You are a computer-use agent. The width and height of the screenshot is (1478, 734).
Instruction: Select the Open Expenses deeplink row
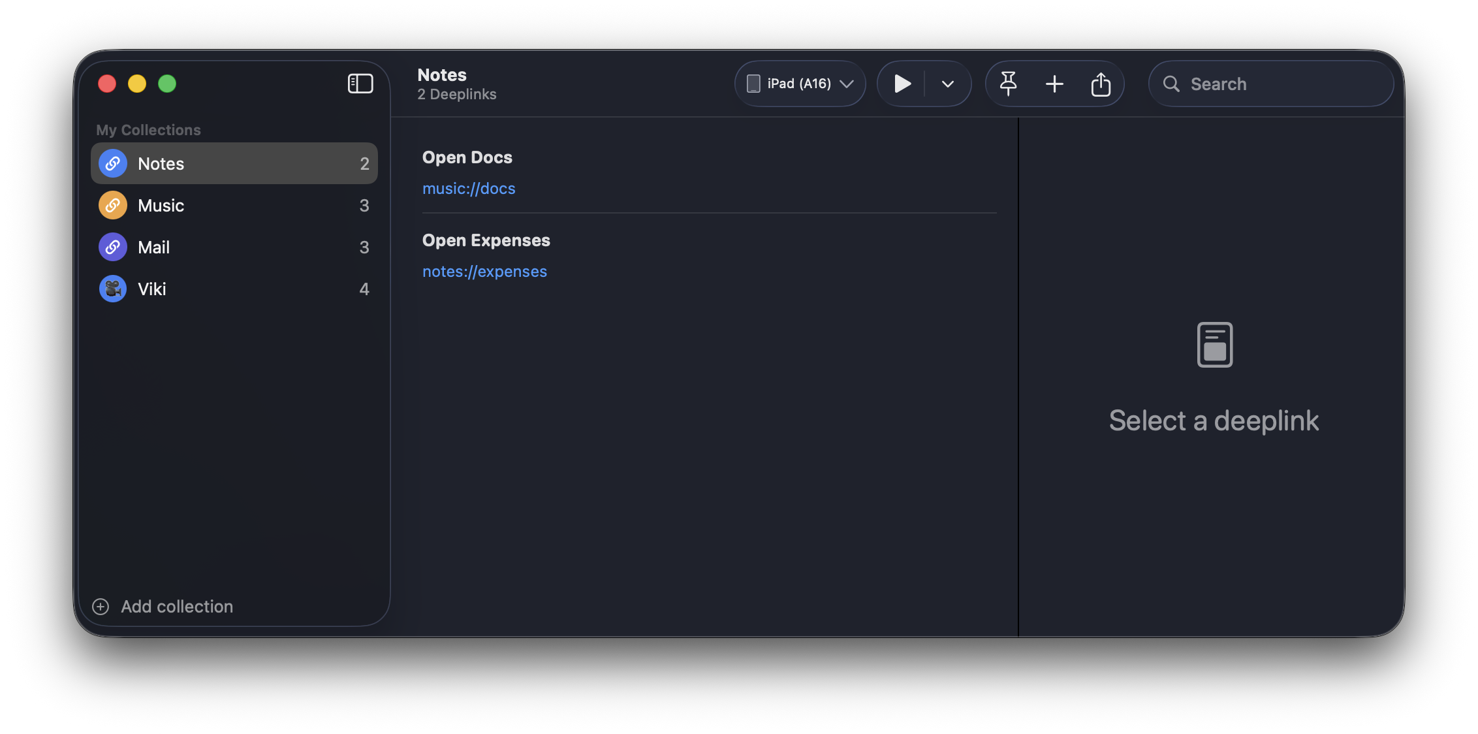709,255
